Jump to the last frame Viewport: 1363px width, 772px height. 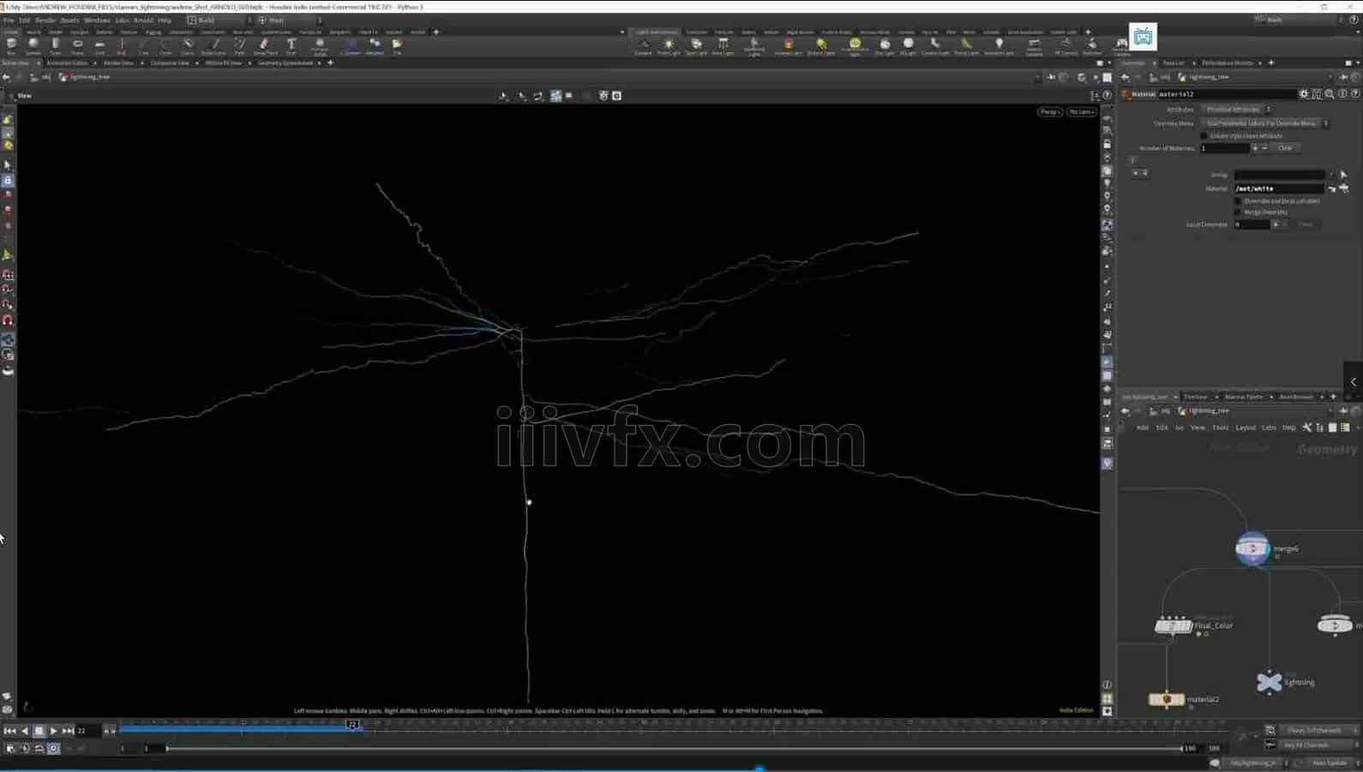point(68,731)
